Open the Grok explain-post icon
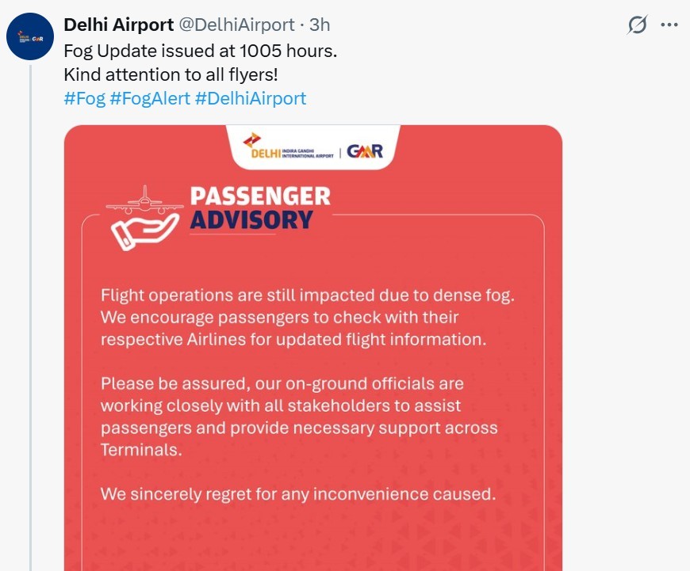Screen dimensions: 690x571 637,25
